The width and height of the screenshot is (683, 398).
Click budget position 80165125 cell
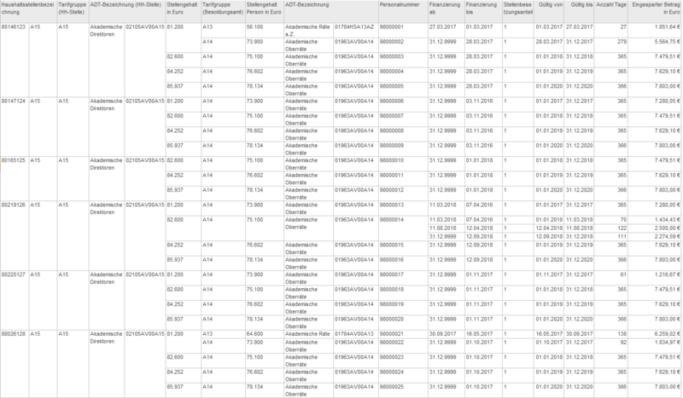(14, 159)
